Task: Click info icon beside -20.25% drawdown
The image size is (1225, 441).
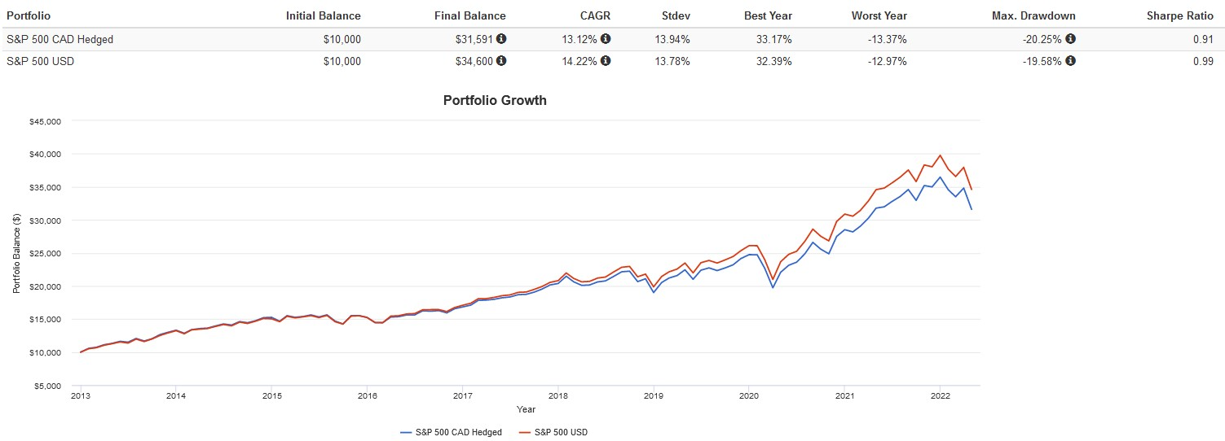Action: (x=1070, y=39)
